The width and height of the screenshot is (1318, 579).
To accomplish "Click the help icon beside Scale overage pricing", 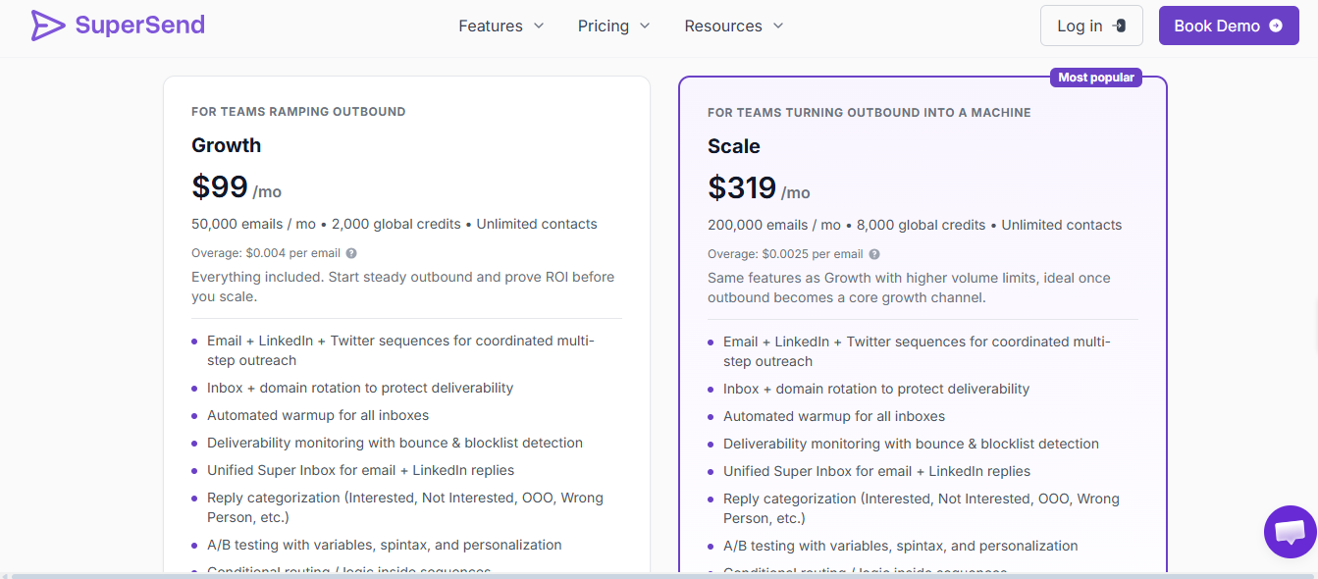I will [x=873, y=253].
